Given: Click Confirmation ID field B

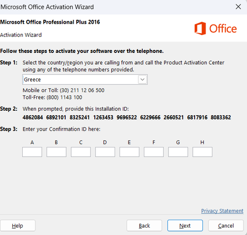Looking at the screenshot, I should (x=56, y=152).
